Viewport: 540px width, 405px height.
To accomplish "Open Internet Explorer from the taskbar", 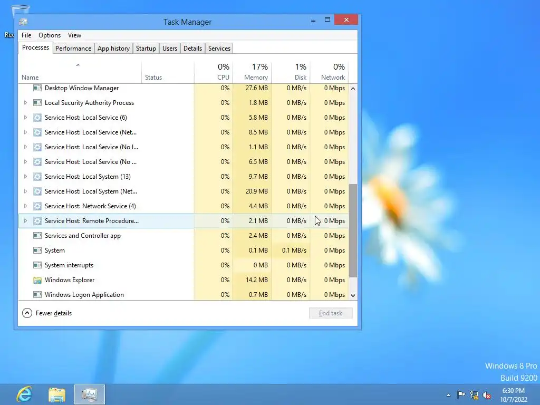I will pos(24,394).
